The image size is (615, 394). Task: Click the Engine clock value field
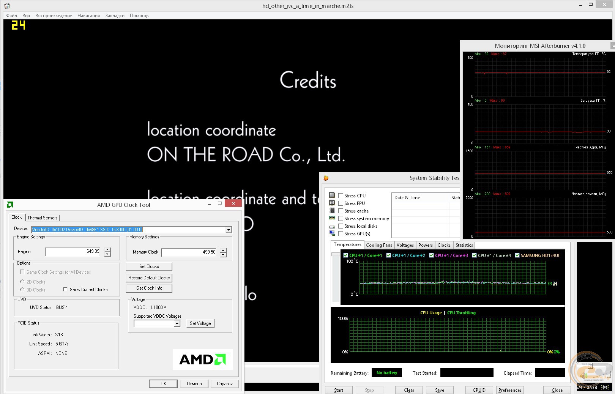[73, 252]
